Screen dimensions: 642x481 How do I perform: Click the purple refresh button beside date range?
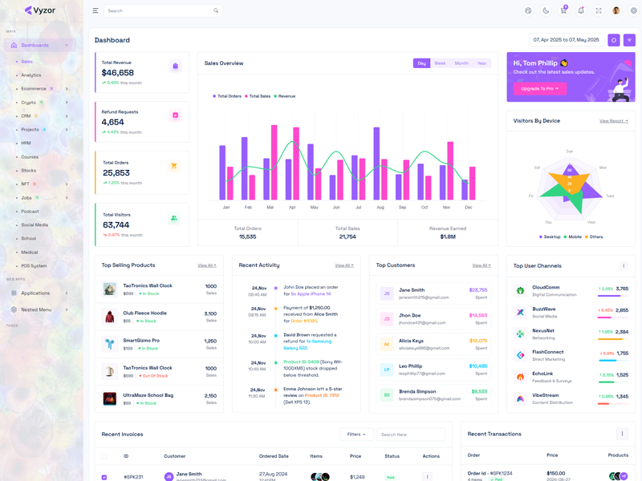[x=614, y=40]
